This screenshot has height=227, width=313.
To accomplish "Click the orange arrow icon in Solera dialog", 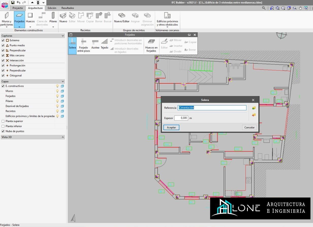I will click(254, 115).
